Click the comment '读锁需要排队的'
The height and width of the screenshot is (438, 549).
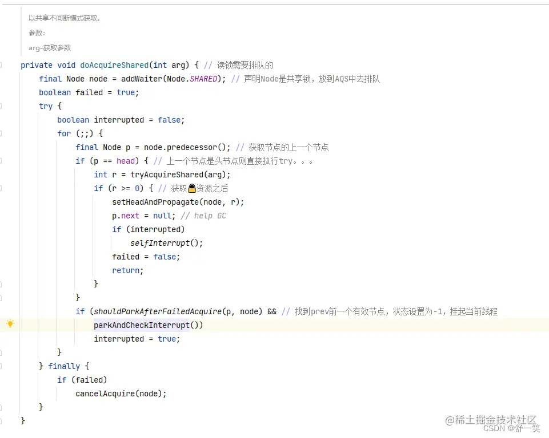pyautogui.click(x=238, y=65)
